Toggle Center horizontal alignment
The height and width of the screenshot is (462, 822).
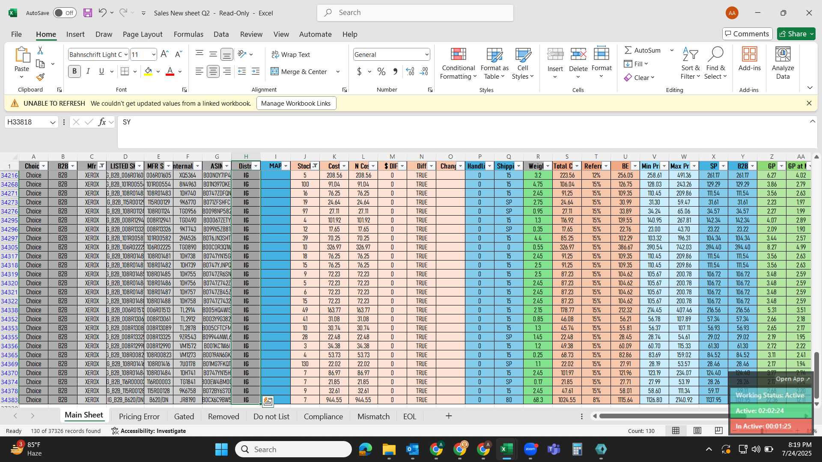pos(213,71)
